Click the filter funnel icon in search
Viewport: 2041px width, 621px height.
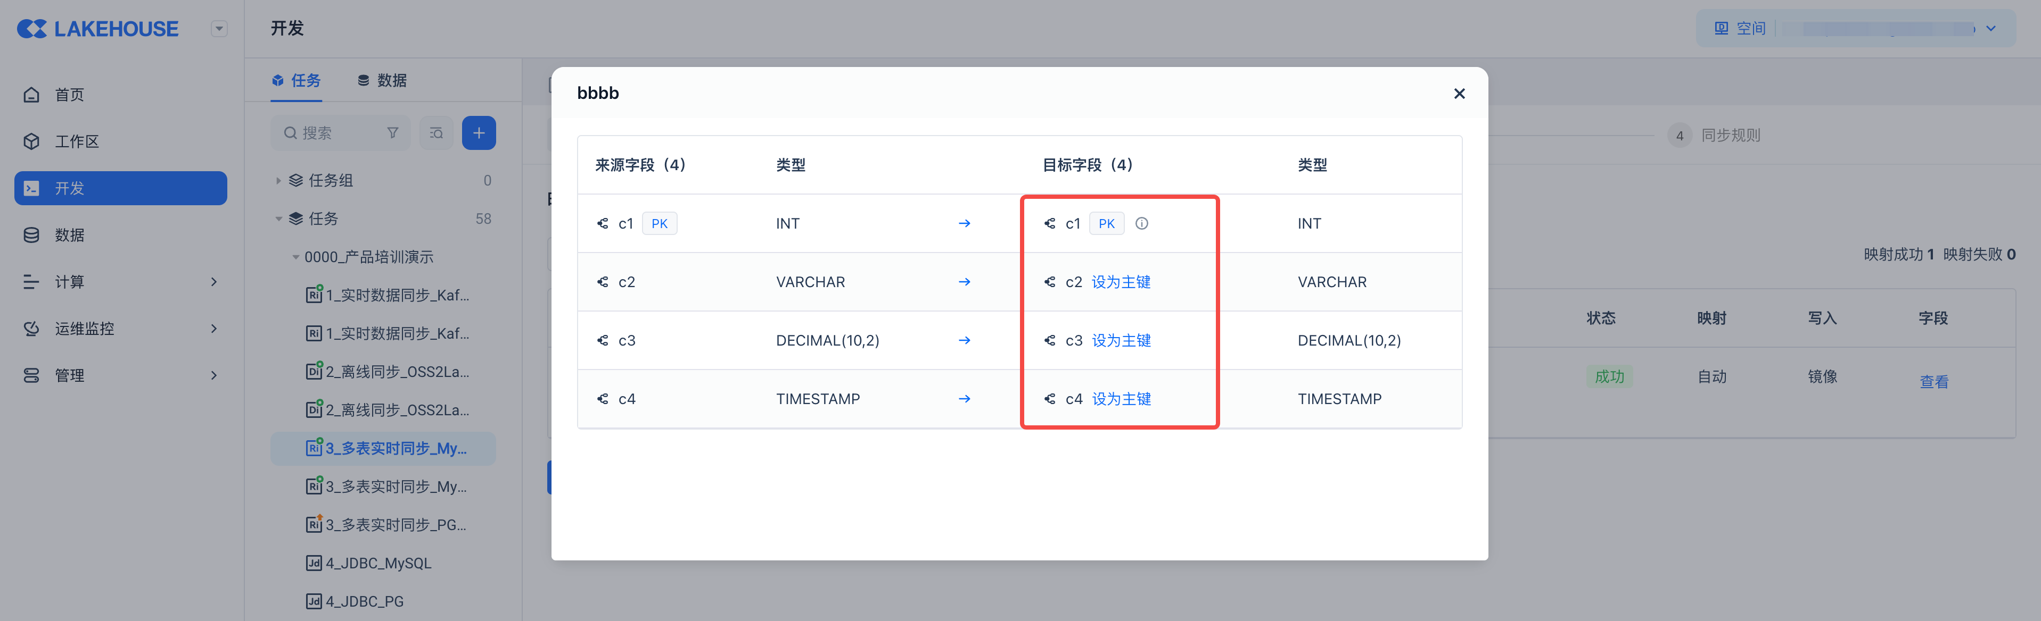393,133
